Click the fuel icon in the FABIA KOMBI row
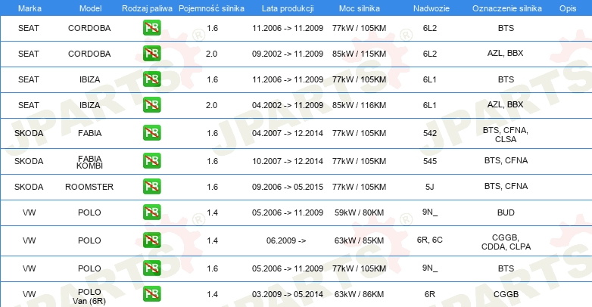592x307 pixels. coord(151,160)
